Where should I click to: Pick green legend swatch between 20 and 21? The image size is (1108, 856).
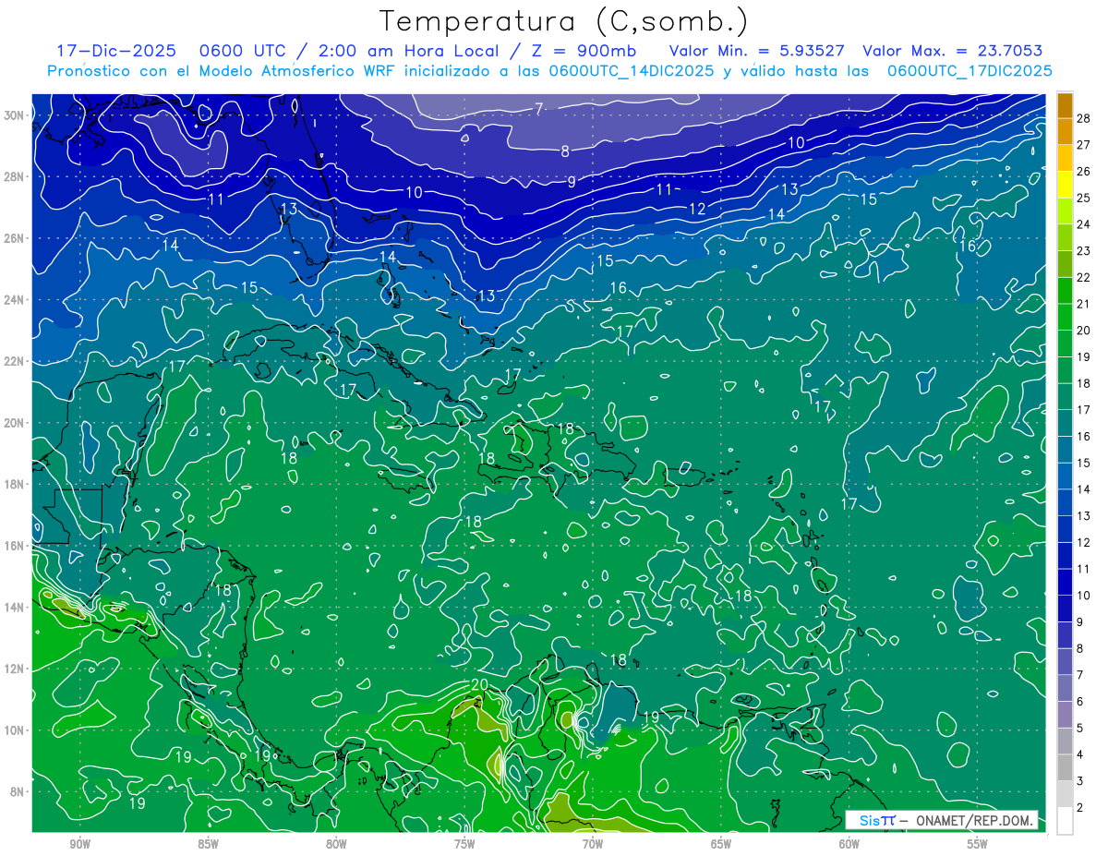click(x=1065, y=317)
